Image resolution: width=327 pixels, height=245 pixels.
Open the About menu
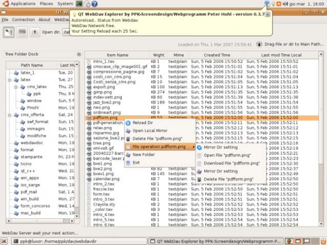(x=45, y=19)
